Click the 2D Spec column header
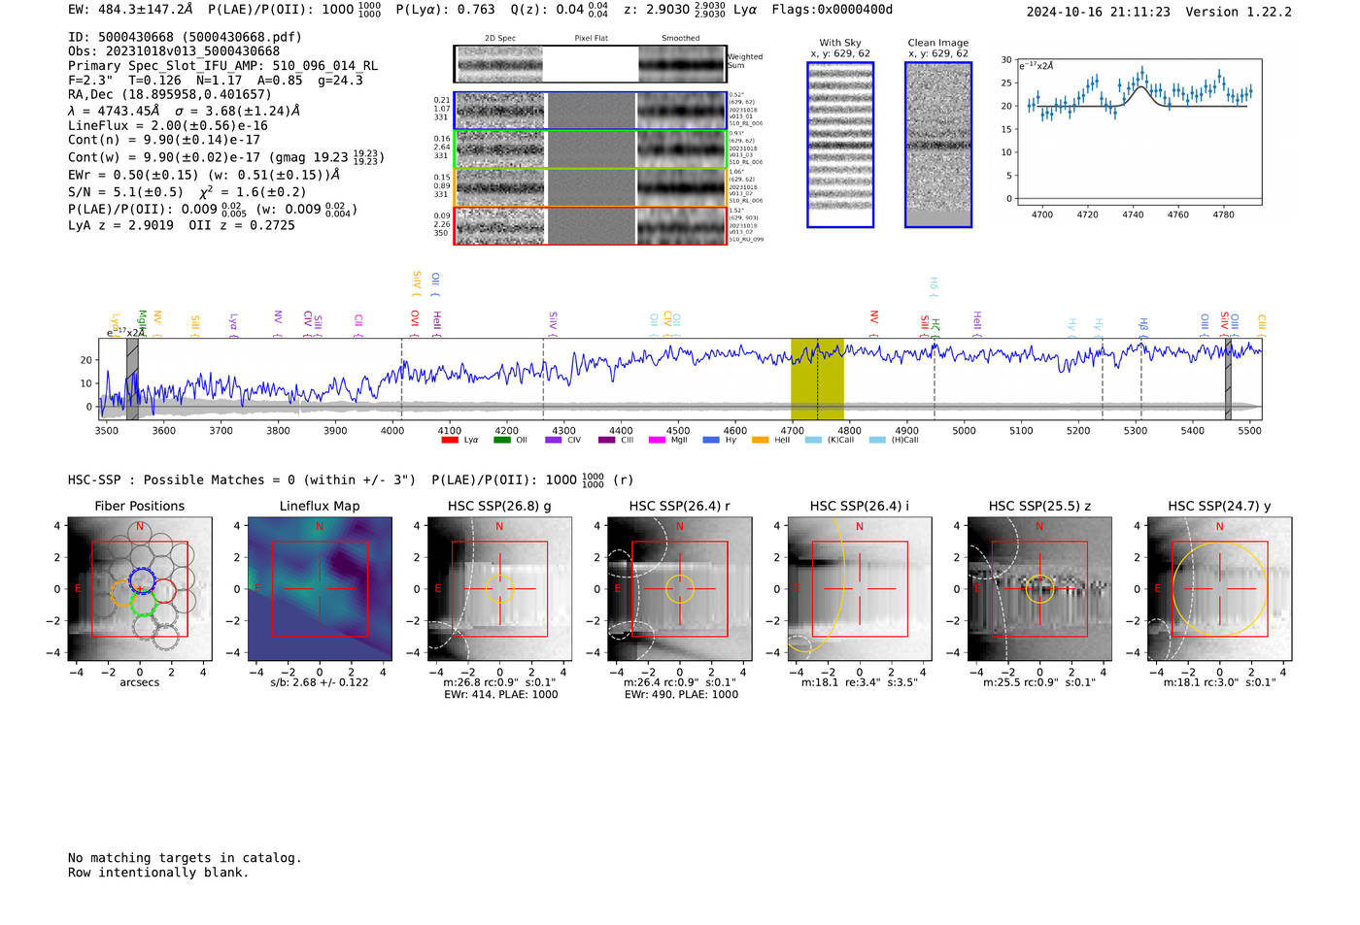The height and width of the screenshot is (925, 1360). coord(500,39)
